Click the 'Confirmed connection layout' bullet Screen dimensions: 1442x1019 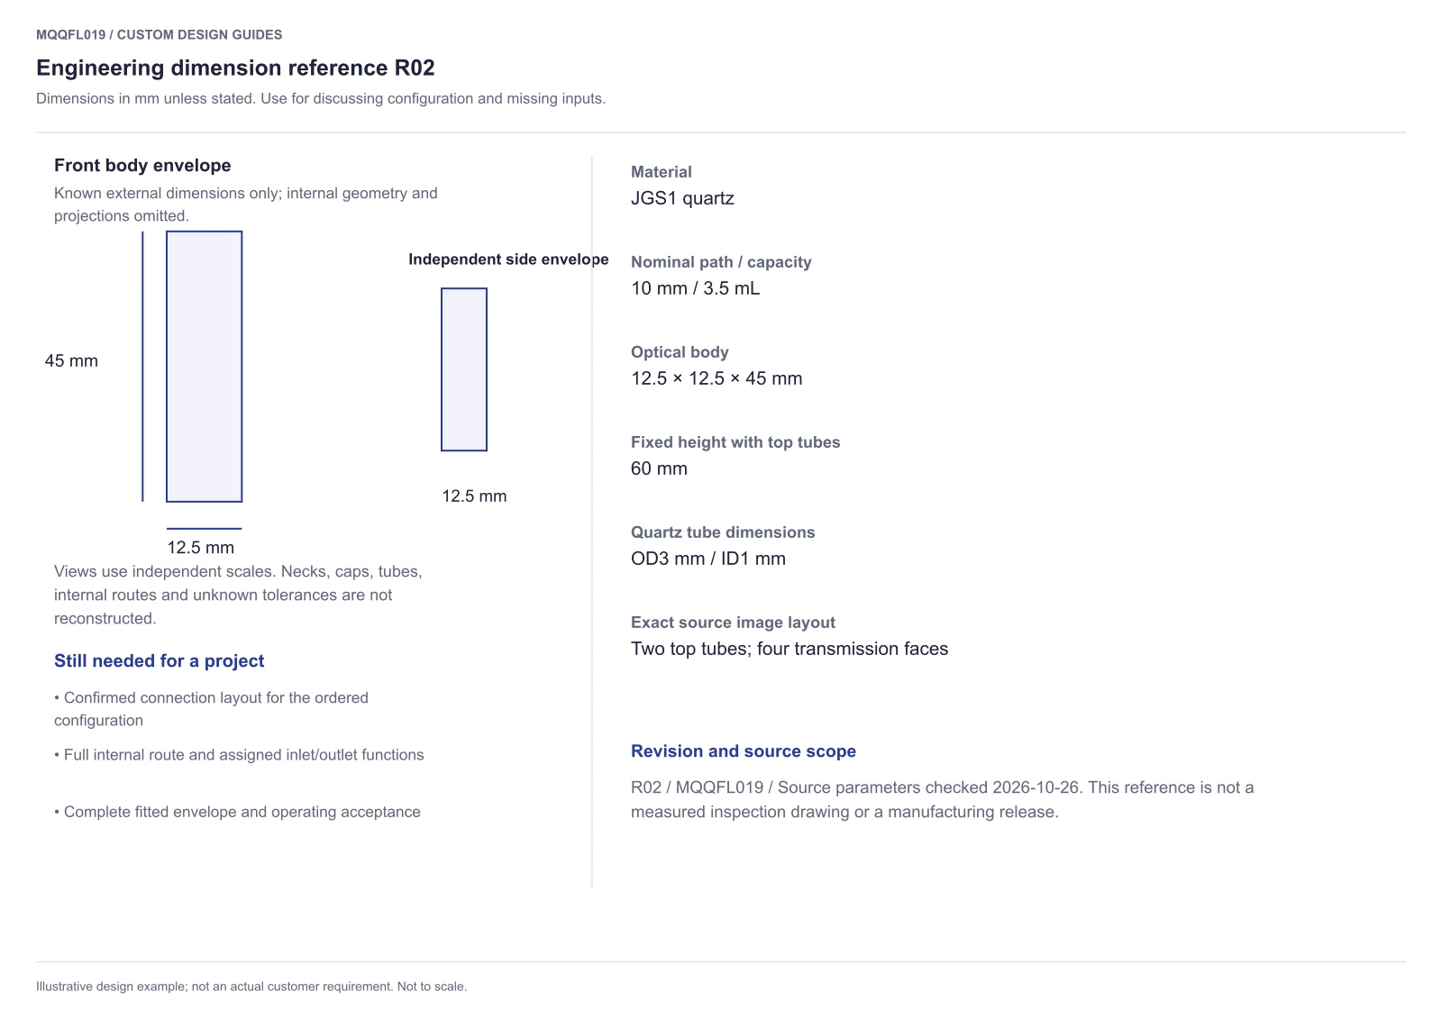pos(211,709)
